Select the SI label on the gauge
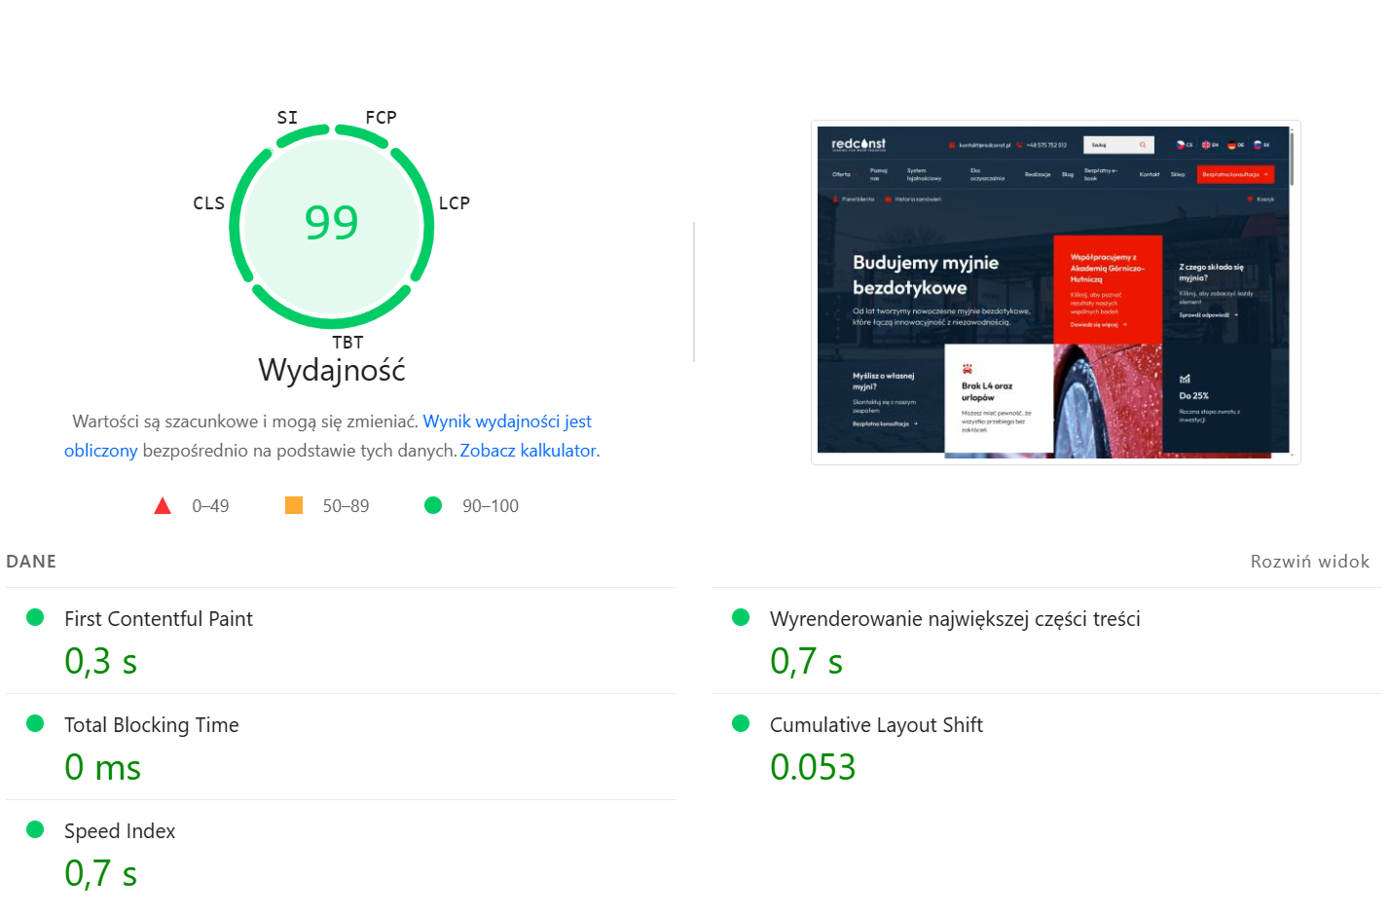This screenshot has height=915, width=1389. (x=287, y=118)
